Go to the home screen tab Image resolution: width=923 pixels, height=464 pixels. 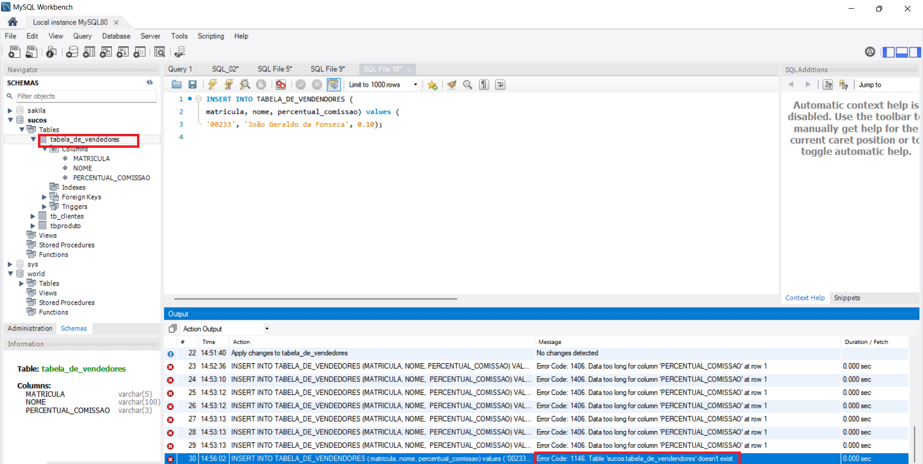[x=13, y=22]
